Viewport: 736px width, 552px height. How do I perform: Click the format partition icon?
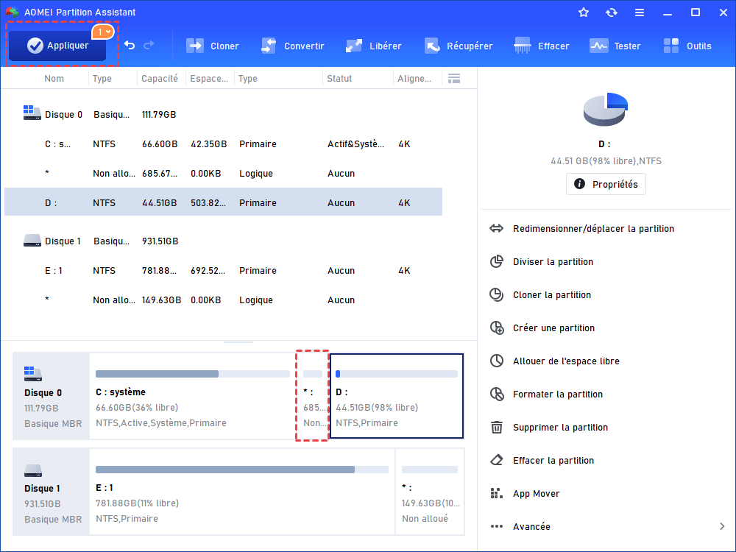coord(497,394)
